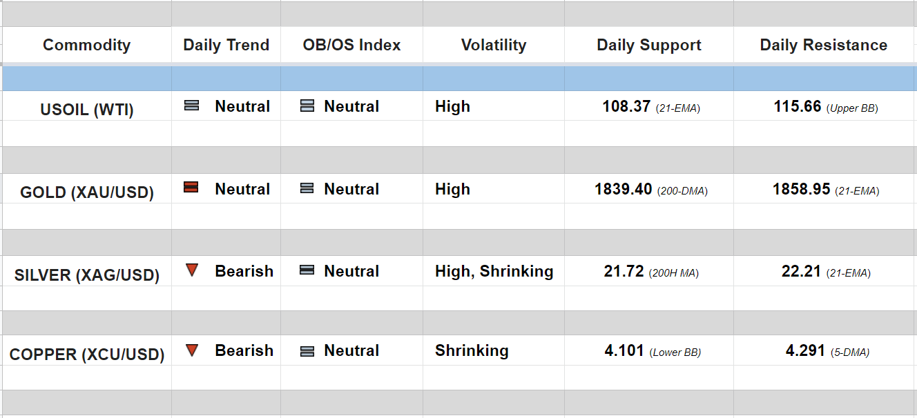Select the Daily Trend column header
Screen dimensions: 917x418
(x=226, y=46)
